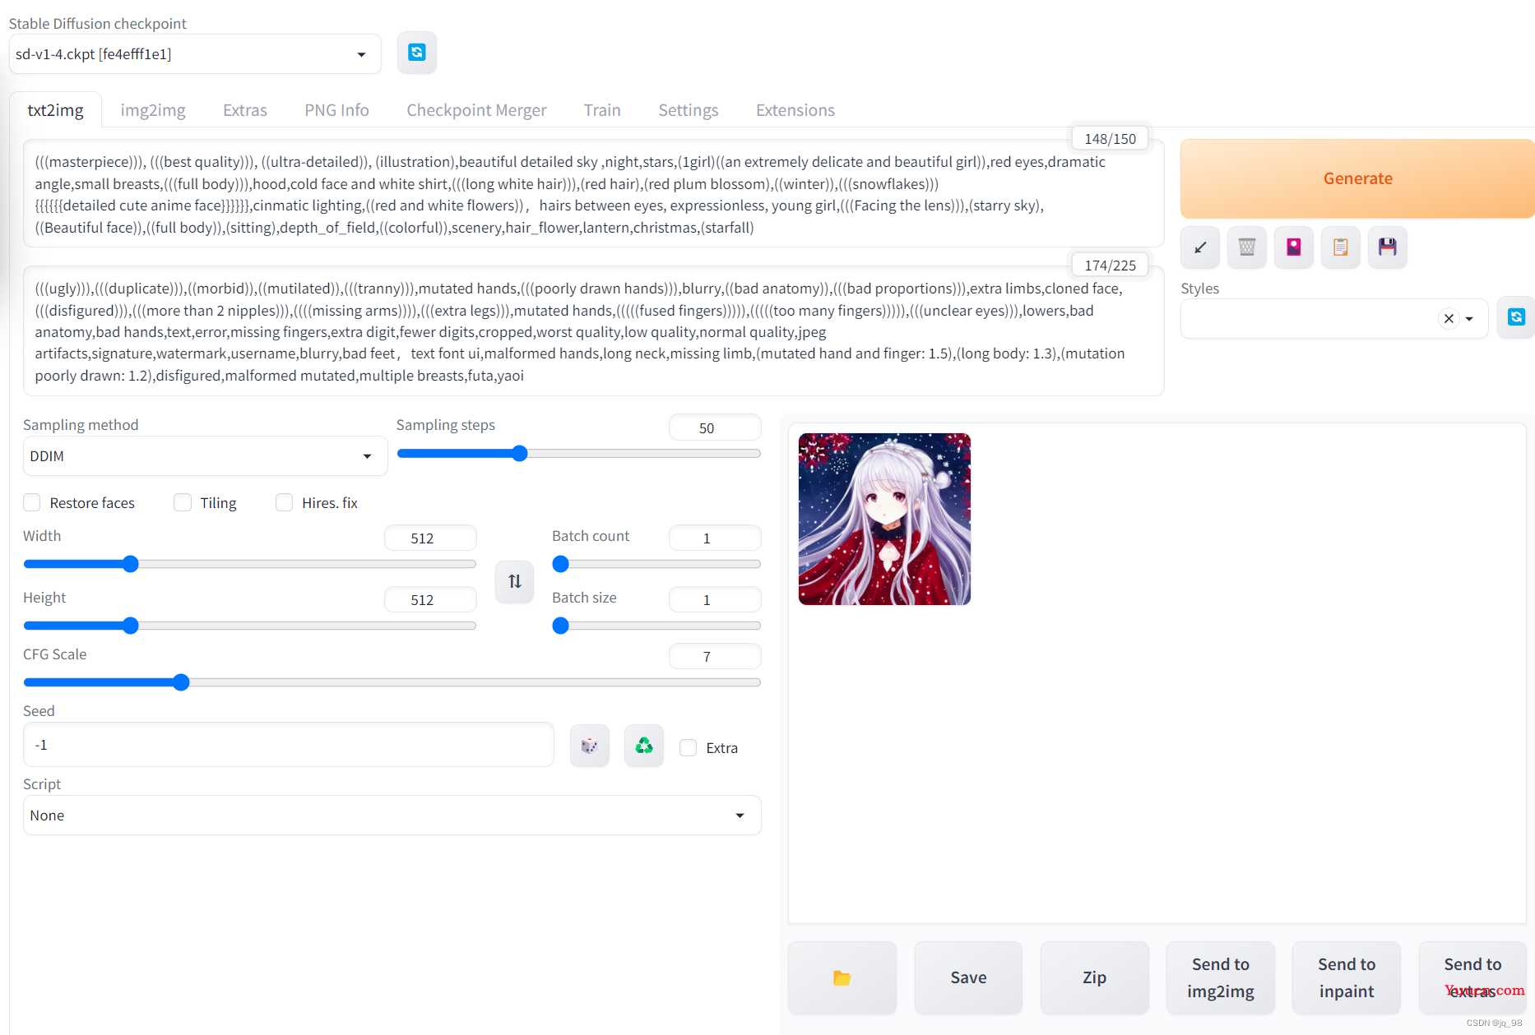Open the Extensions tab
1535x1035 pixels.
point(795,110)
